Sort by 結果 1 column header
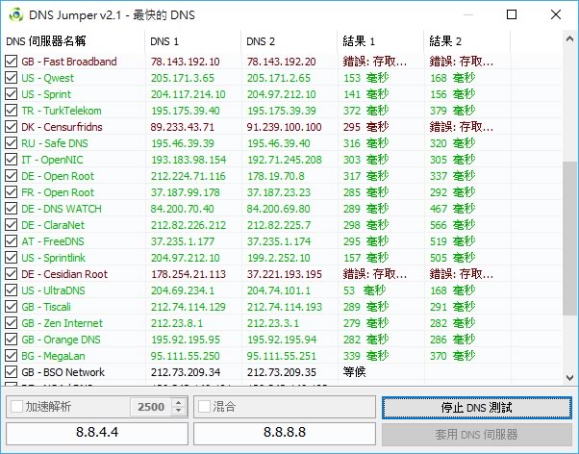 coord(381,41)
